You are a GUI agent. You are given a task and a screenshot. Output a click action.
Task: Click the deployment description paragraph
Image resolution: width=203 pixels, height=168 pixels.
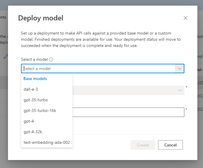pyautogui.click(x=101, y=39)
